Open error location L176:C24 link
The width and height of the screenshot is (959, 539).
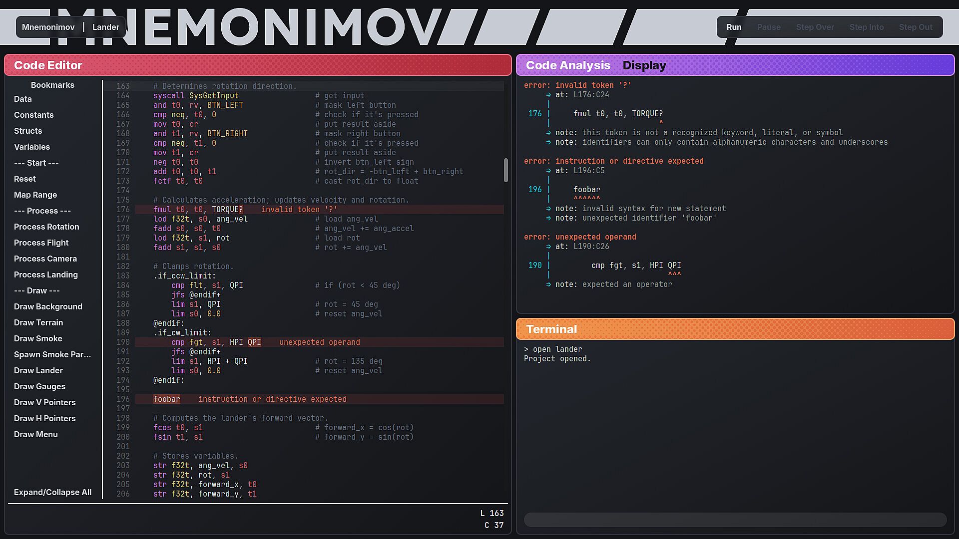tap(591, 95)
